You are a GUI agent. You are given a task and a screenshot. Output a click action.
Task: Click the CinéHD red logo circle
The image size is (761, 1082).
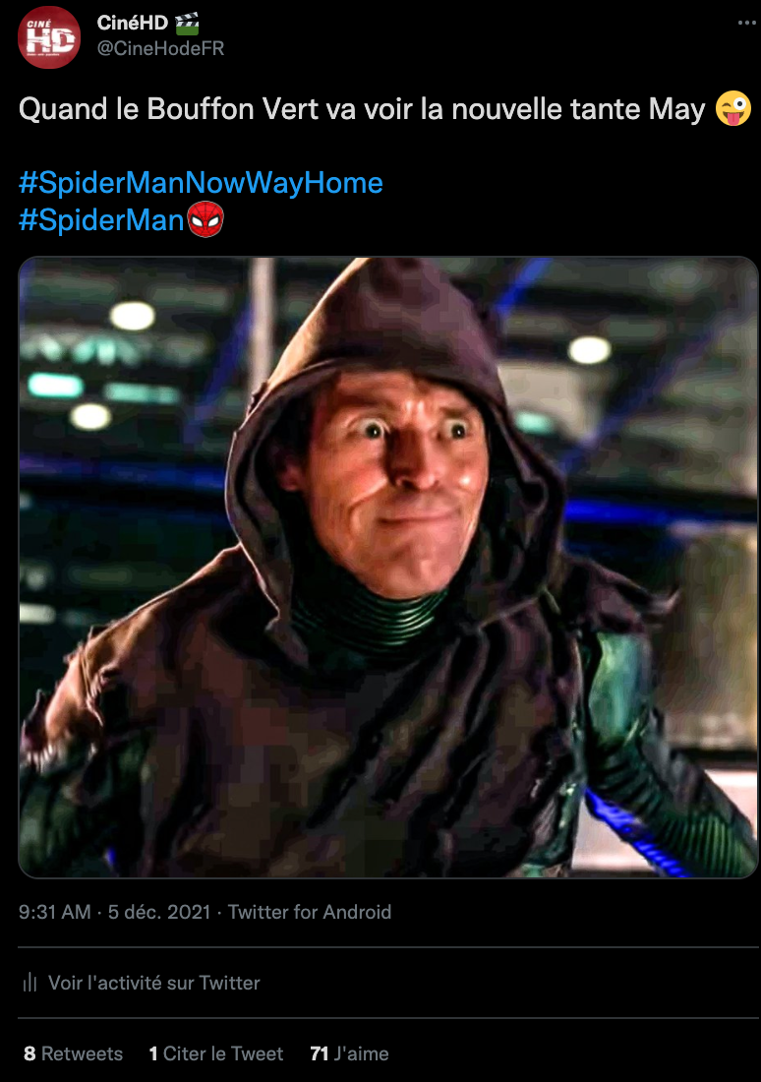click(x=49, y=37)
